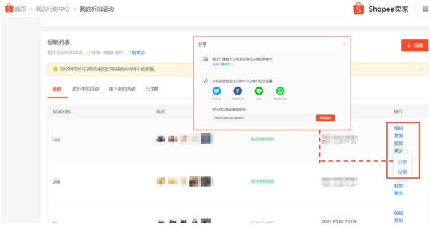This screenshot has width=430, height=227.
Task: Dismiss the yellow notice banner
Action: tap(421, 69)
